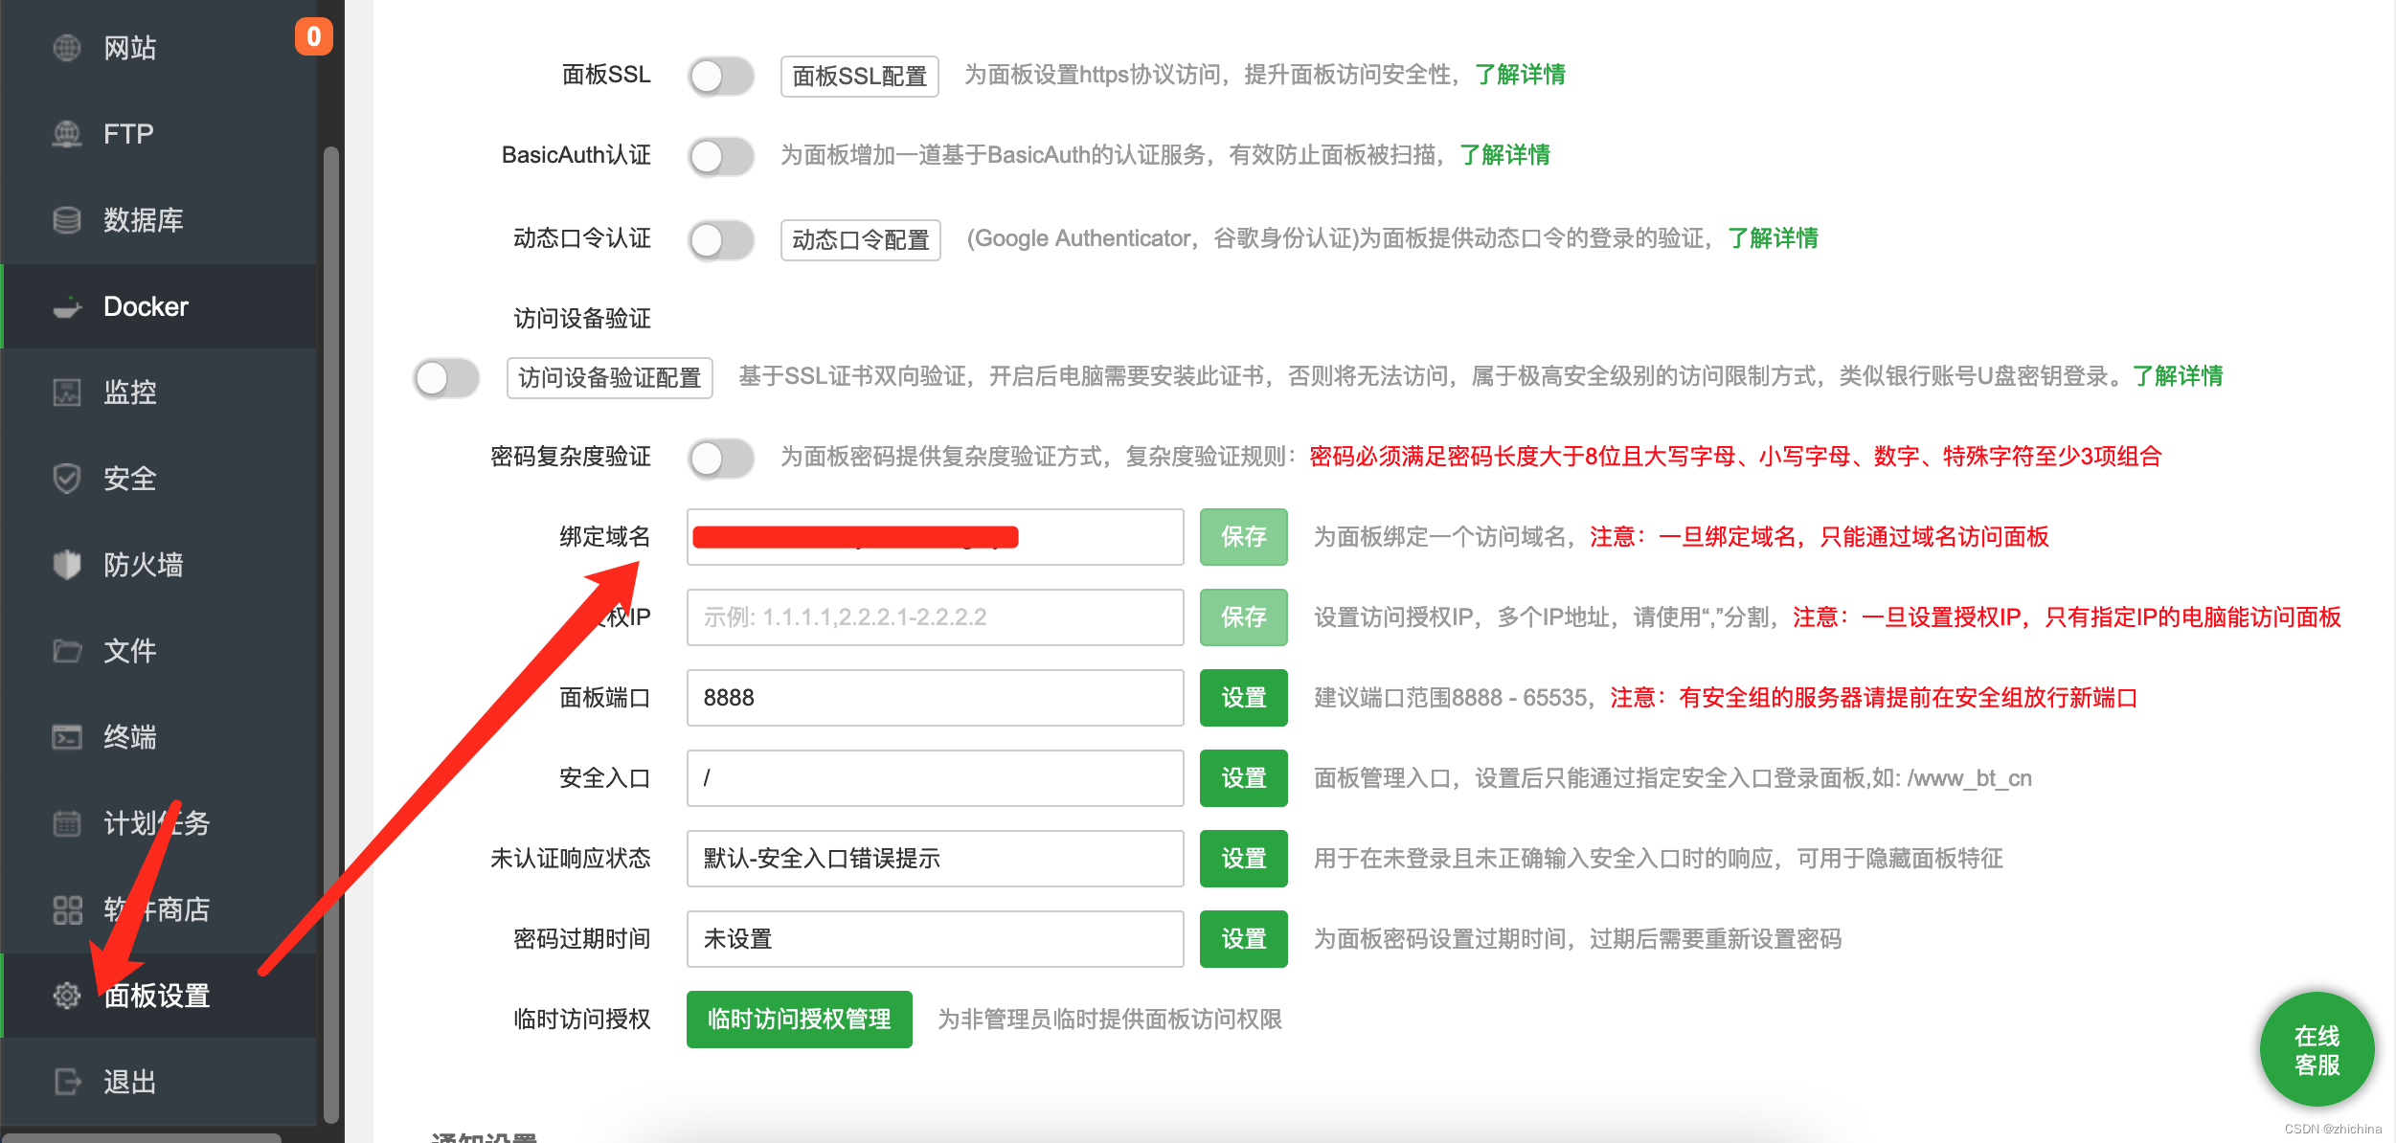Click the monitor chart icon beside 监控
This screenshot has height=1143, width=2396.
(66, 392)
